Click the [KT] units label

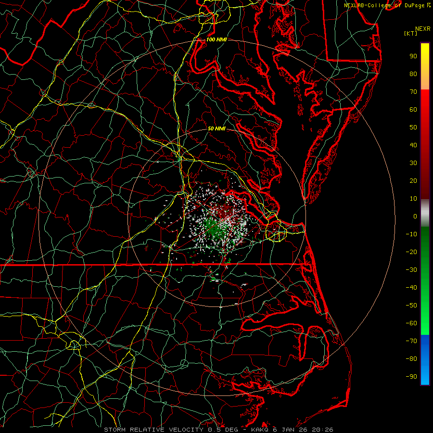[x=411, y=33]
